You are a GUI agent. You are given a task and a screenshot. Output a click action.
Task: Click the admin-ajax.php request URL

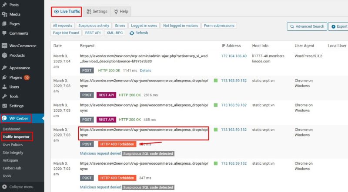144,59
